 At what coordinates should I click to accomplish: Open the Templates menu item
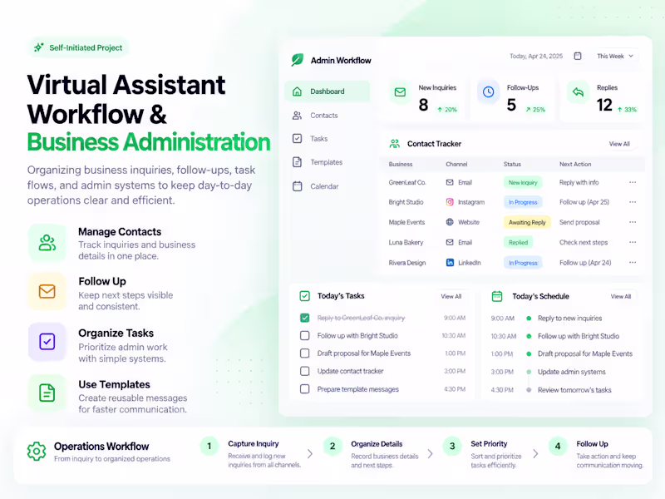[x=328, y=162]
